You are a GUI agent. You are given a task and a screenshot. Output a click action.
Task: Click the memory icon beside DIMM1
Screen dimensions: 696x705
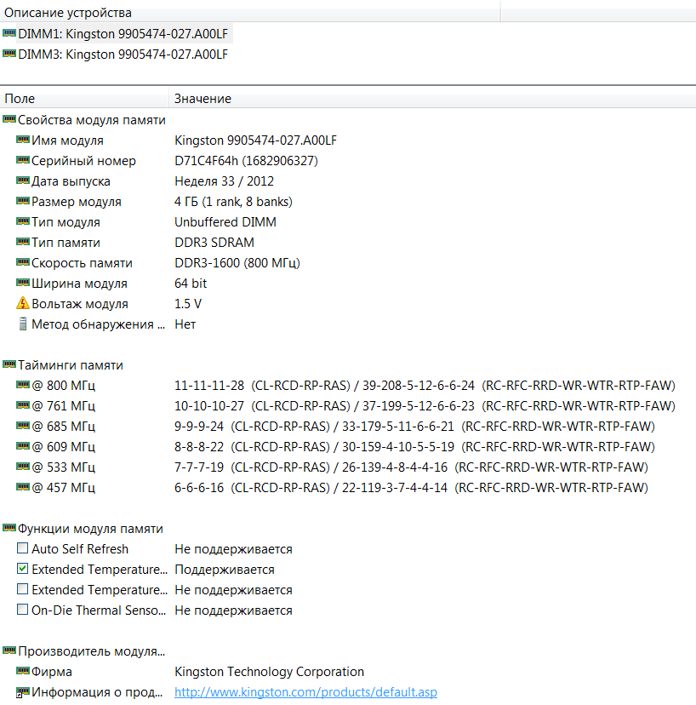pos(9,33)
